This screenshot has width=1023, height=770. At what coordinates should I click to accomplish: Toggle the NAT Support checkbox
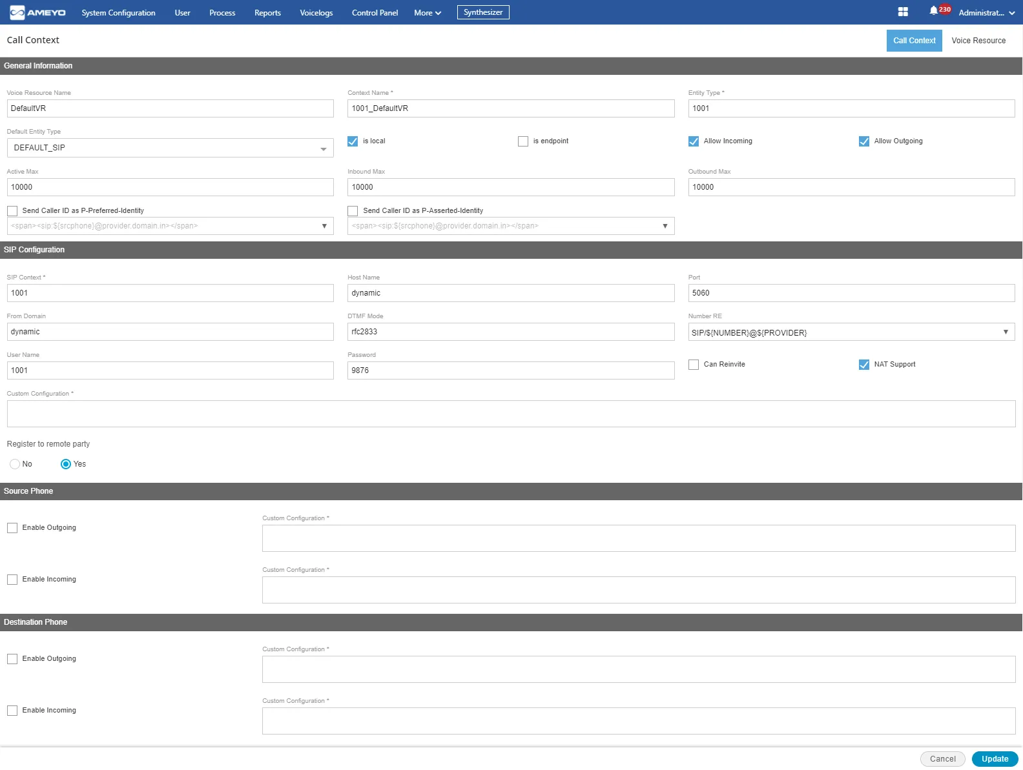tap(864, 365)
